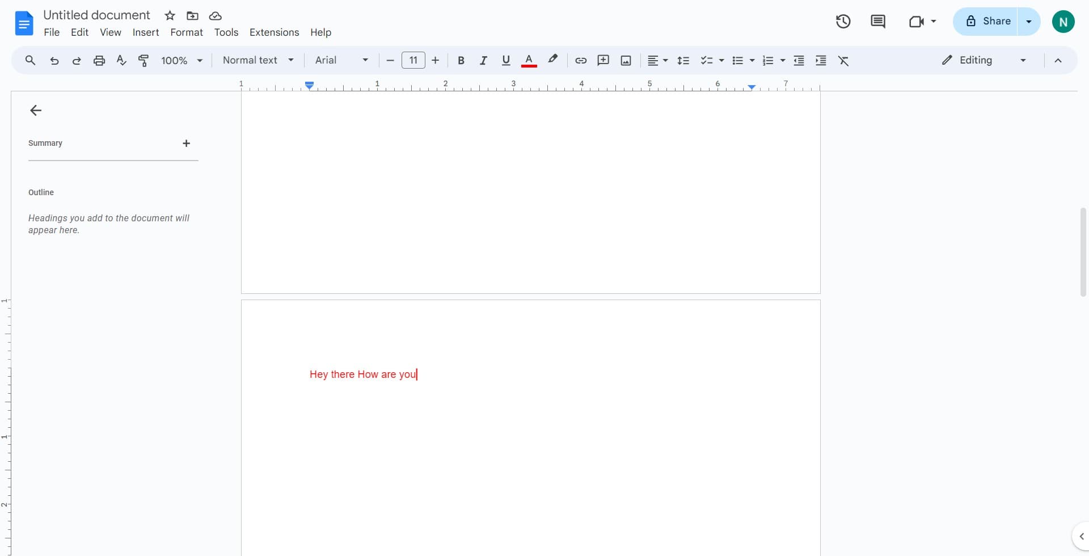Open the spelling and grammar check
Viewport: 1089px width, 556px height.
121,60
